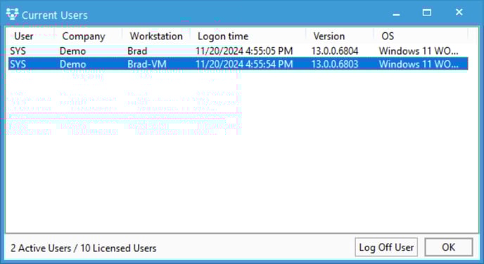Confirm with the OK button

click(x=449, y=247)
